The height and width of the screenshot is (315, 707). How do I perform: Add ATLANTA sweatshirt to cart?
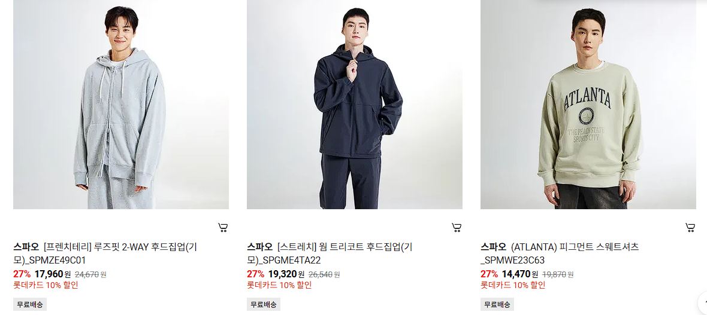(x=690, y=228)
